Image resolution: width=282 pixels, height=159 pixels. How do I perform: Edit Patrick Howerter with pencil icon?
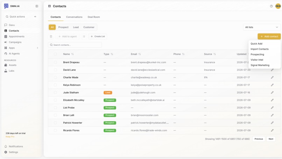[272, 123]
